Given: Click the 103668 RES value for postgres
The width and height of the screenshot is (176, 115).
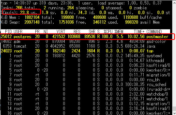Looking at the screenshot, I should coord(74,36).
